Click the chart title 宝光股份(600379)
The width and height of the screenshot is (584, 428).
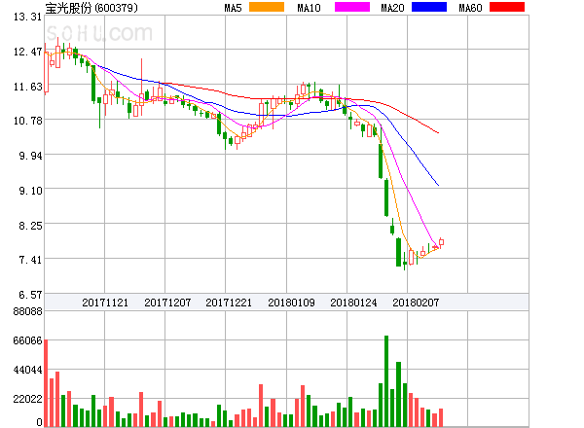tap(91, 8)
